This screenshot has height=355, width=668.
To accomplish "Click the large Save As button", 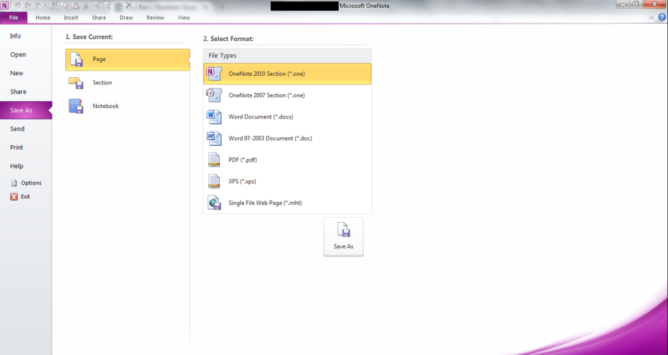I will point(343,237).
